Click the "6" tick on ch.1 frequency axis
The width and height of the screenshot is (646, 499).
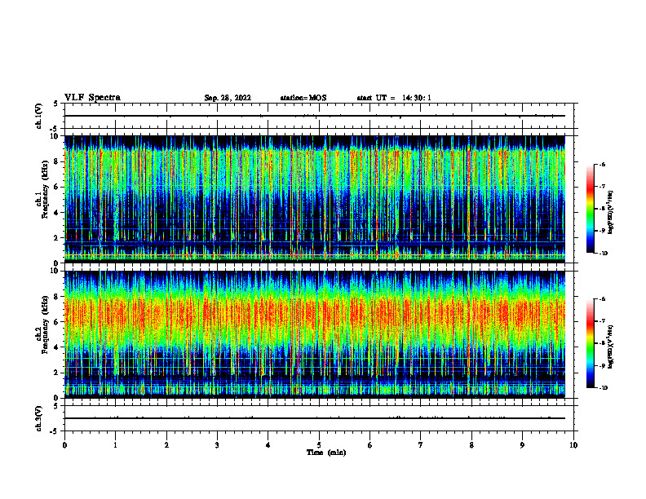[x=57, y=187]
